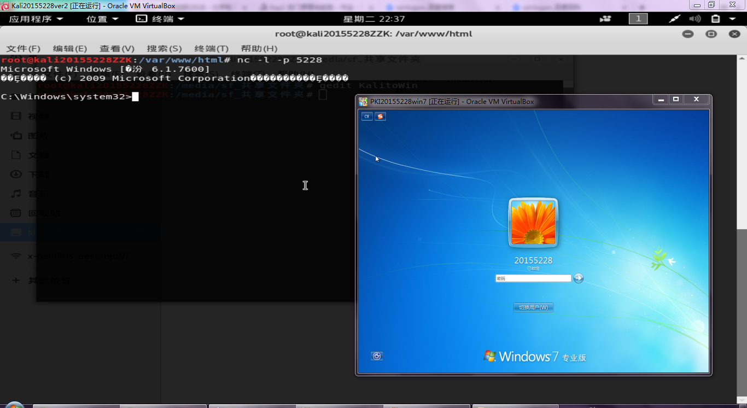This screenshot has width=747, height=408.
Task: Click the Microsoft Windows 6.1.7600 version line
Action: pyautogui.click(x=105, y=69)
